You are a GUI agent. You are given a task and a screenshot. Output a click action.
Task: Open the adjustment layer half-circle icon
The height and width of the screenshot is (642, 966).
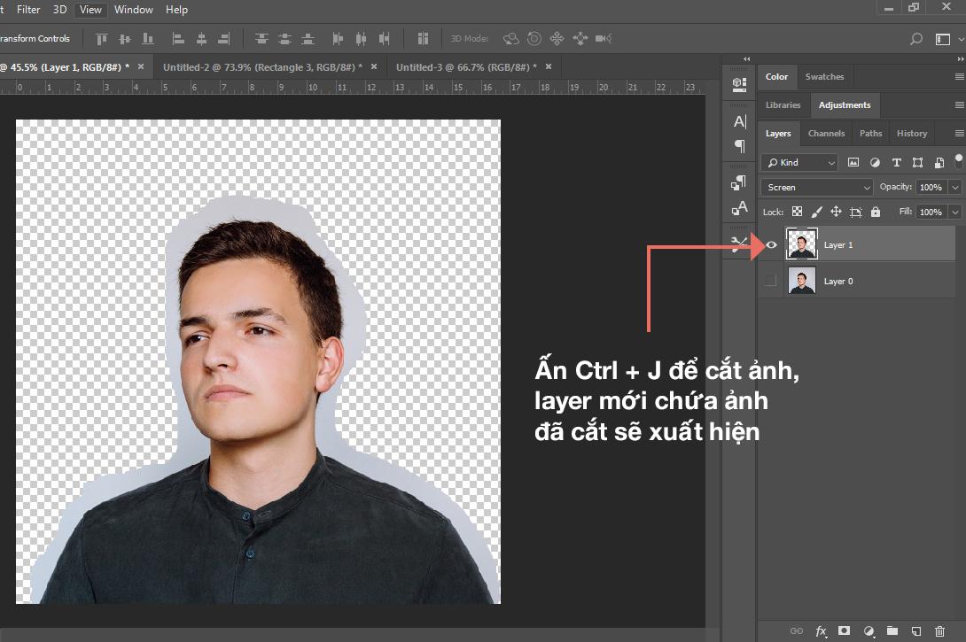[x=870, y=630]
